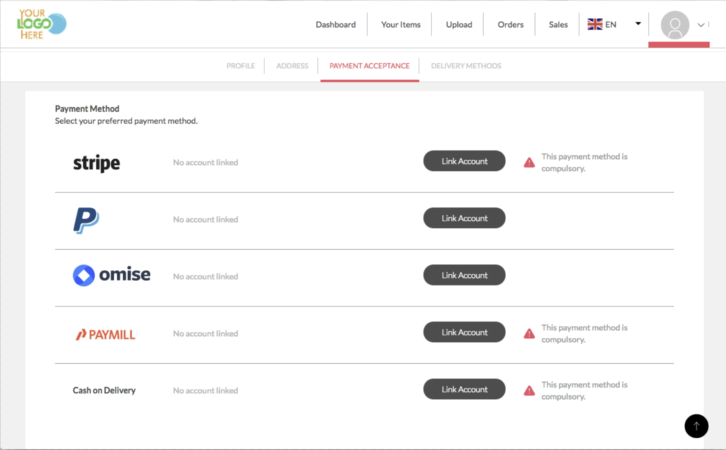Go to Dashboard

click(x=335, y=25)
